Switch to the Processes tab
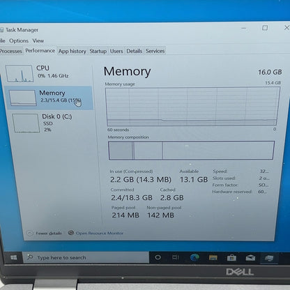The width and height of the screenshot is (290, 290). point(10,51)
